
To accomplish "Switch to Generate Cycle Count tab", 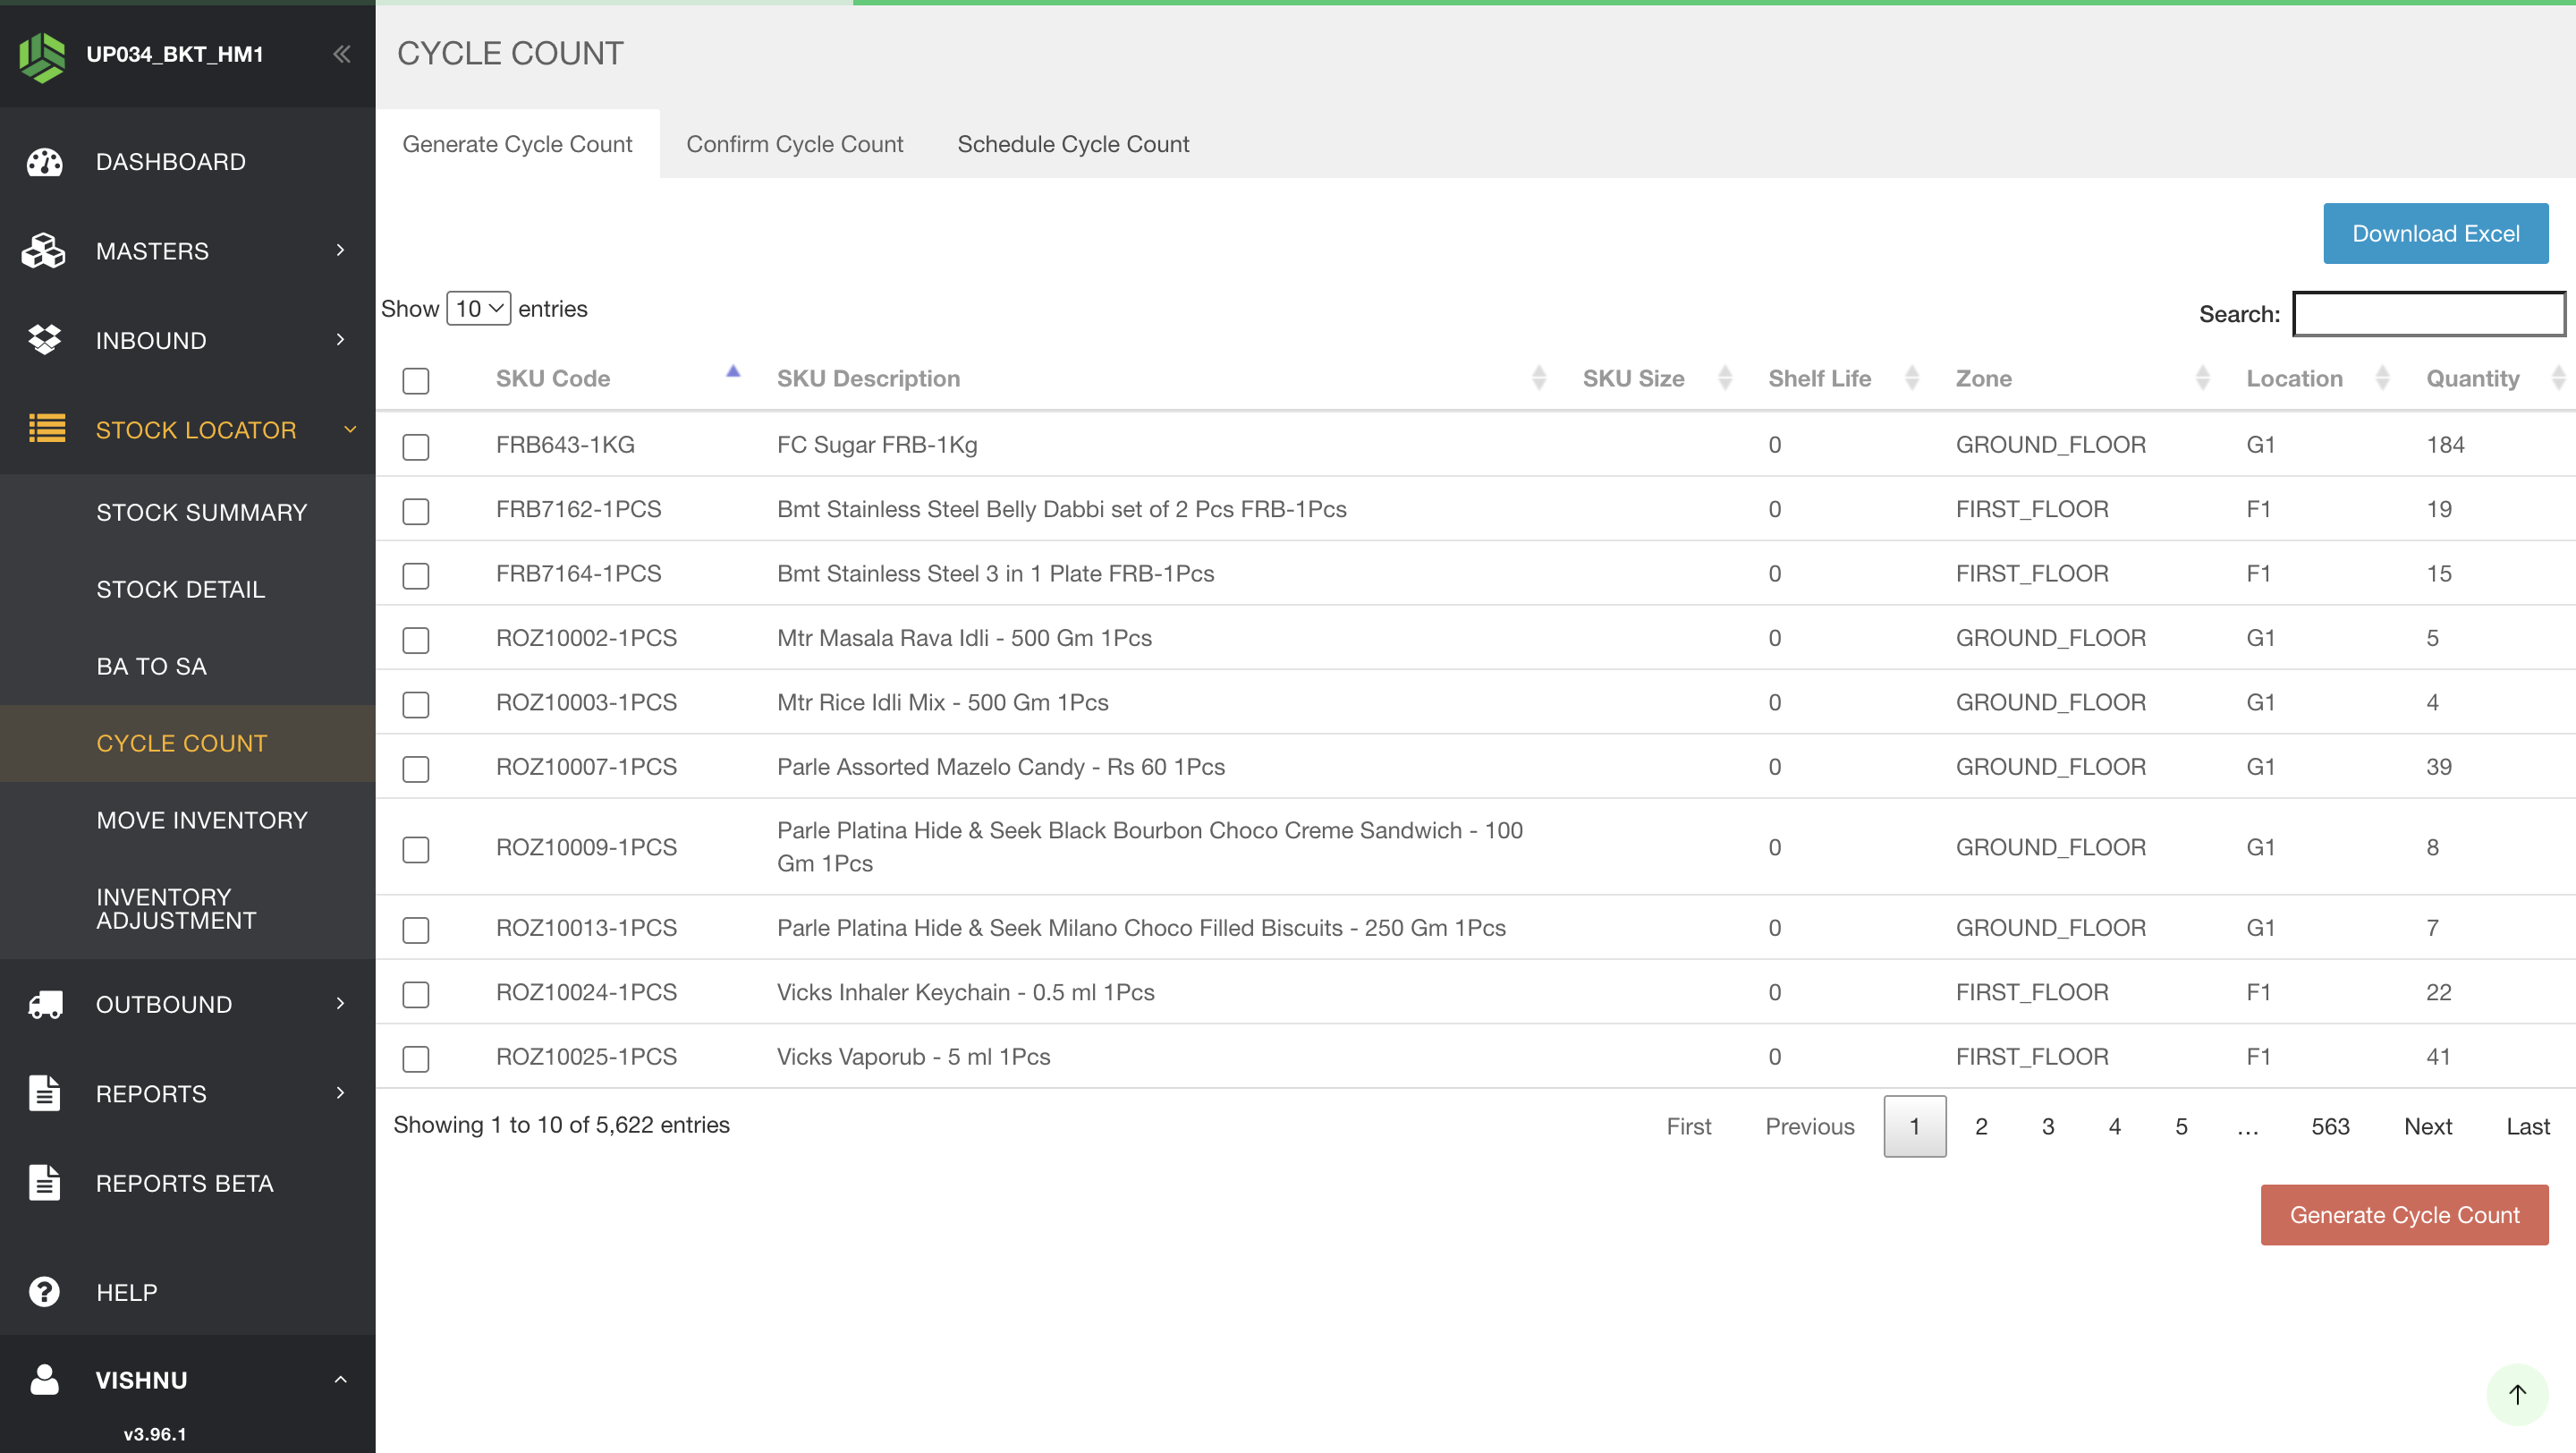I will pos(517,144).
